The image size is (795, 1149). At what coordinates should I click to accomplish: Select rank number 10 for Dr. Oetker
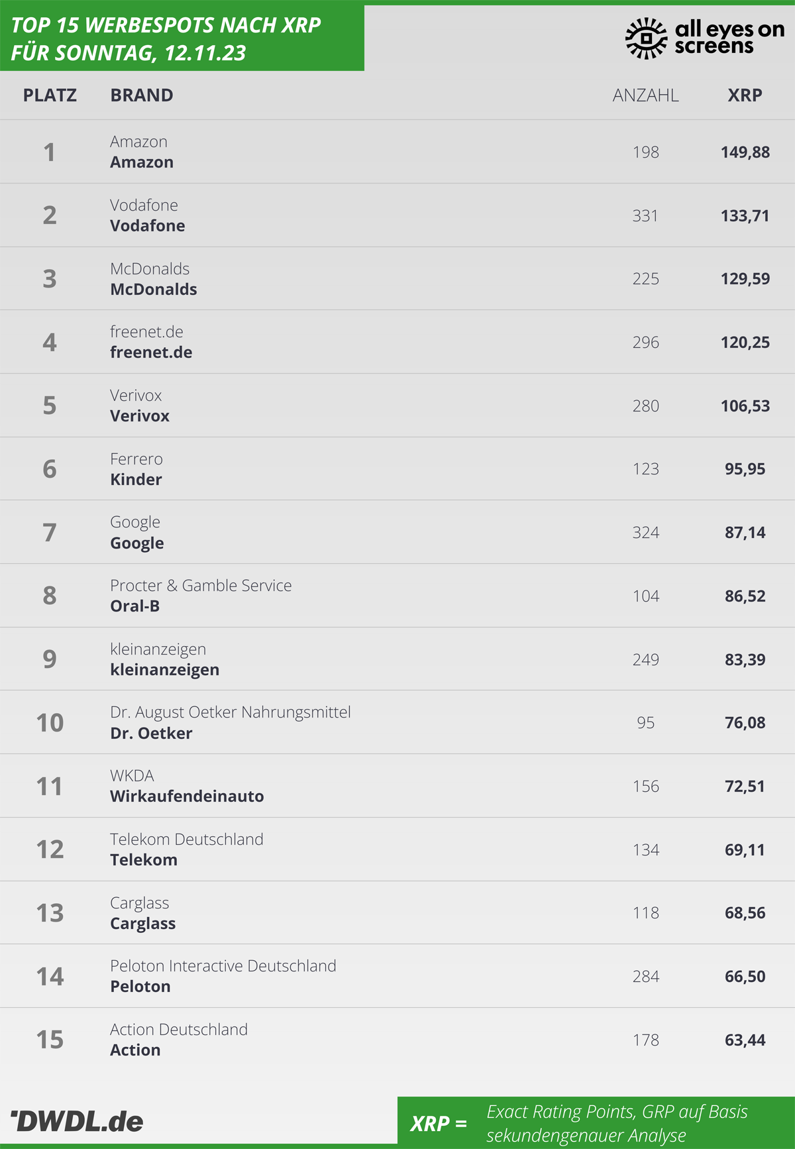50,723
